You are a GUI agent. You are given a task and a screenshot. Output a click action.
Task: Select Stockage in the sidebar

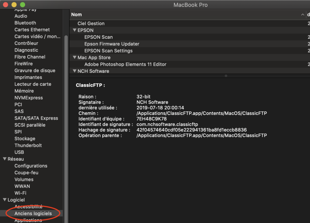click(25, 138)
